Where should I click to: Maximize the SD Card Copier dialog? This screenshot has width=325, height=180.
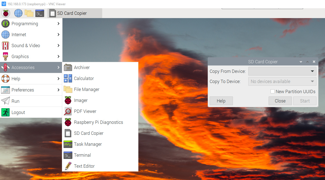click(x=307, y=62)
